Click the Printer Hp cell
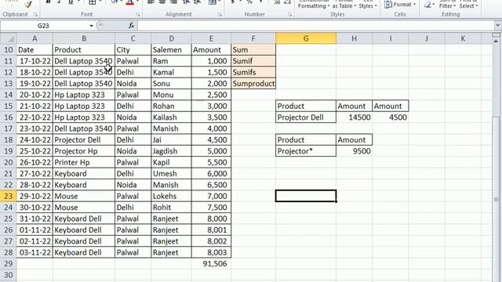This screenshot has width=502, height=282. coord(84,162)
